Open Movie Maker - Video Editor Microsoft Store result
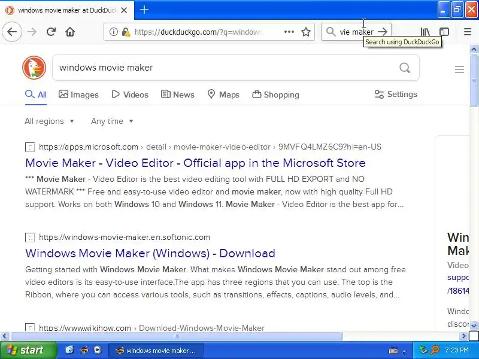The height and width of the screenshot is (359, 479). pyautogui.click(x=195, y=163)
